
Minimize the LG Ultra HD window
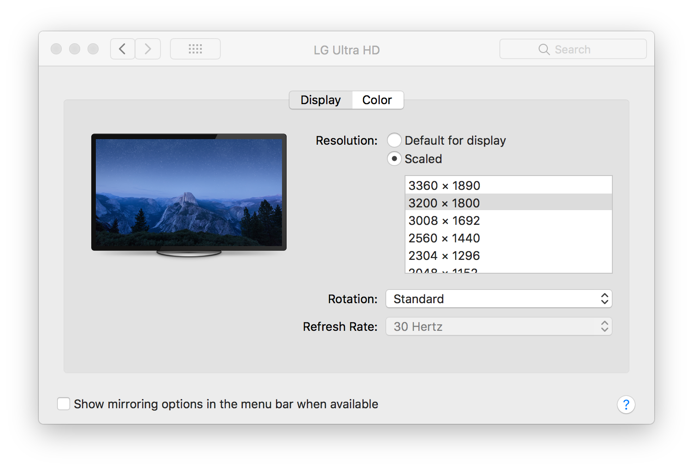tap(75, 49)
